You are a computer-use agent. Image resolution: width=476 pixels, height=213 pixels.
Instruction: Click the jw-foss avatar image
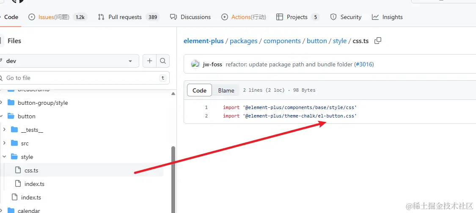tap(195, 64)
